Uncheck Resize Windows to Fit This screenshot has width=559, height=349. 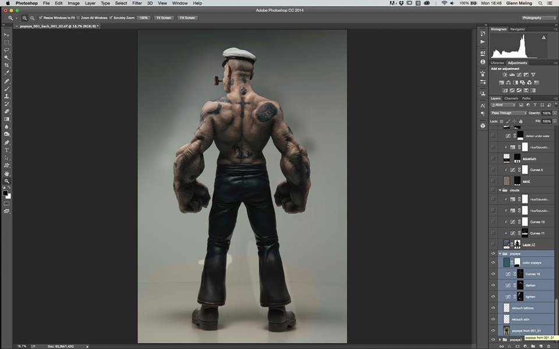(41, 18)
